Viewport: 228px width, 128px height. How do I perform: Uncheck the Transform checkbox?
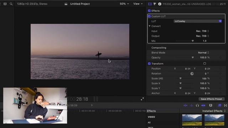click(149, 64)
